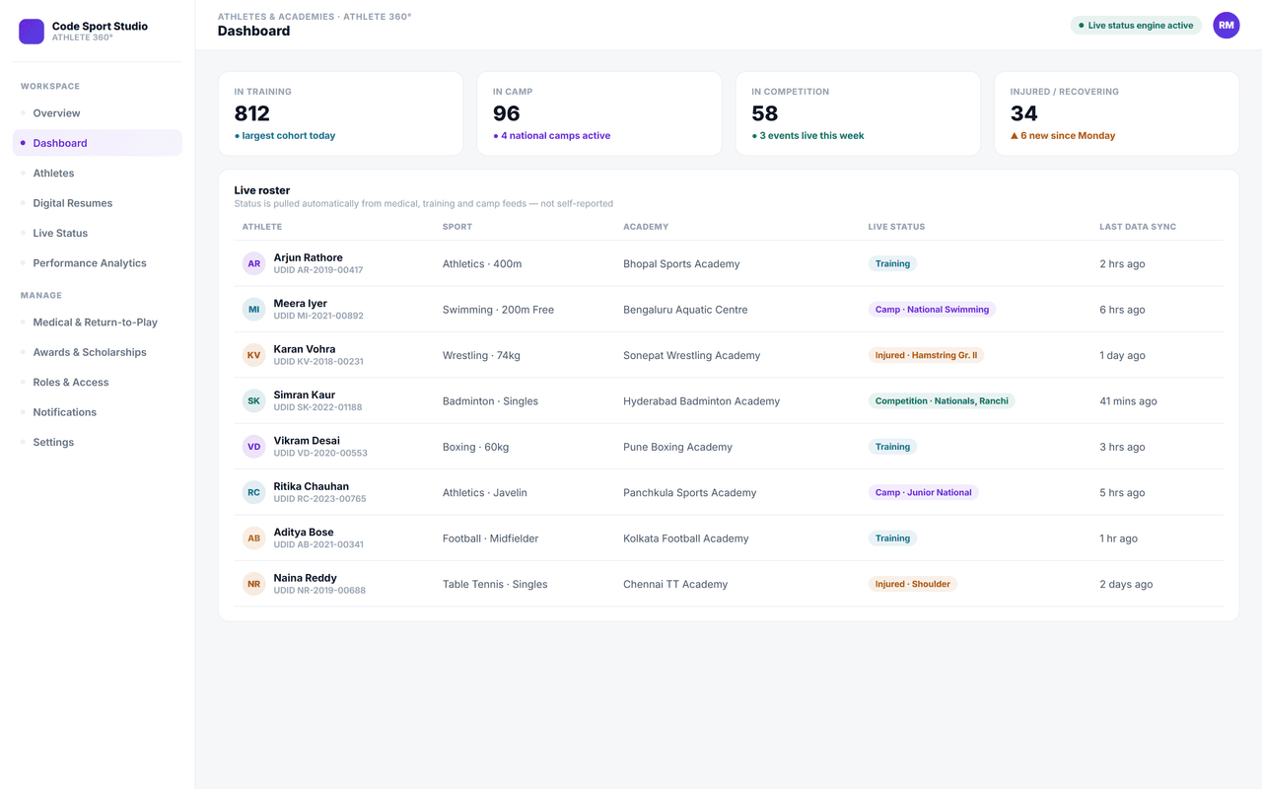This screenshot has width=1262, height=789.
Task: Click the Athlete column header
Action: (x=262, y=227)
